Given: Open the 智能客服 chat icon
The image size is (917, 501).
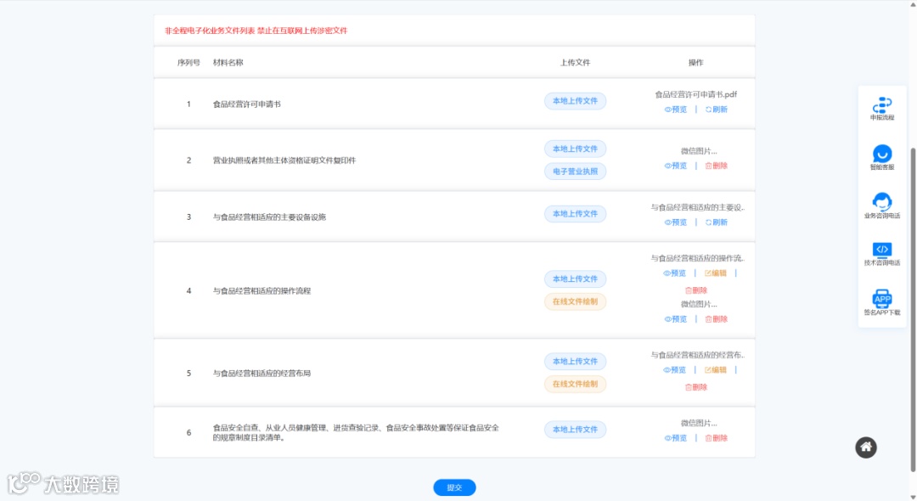Looking at the screenshot, I should (882, 157).
